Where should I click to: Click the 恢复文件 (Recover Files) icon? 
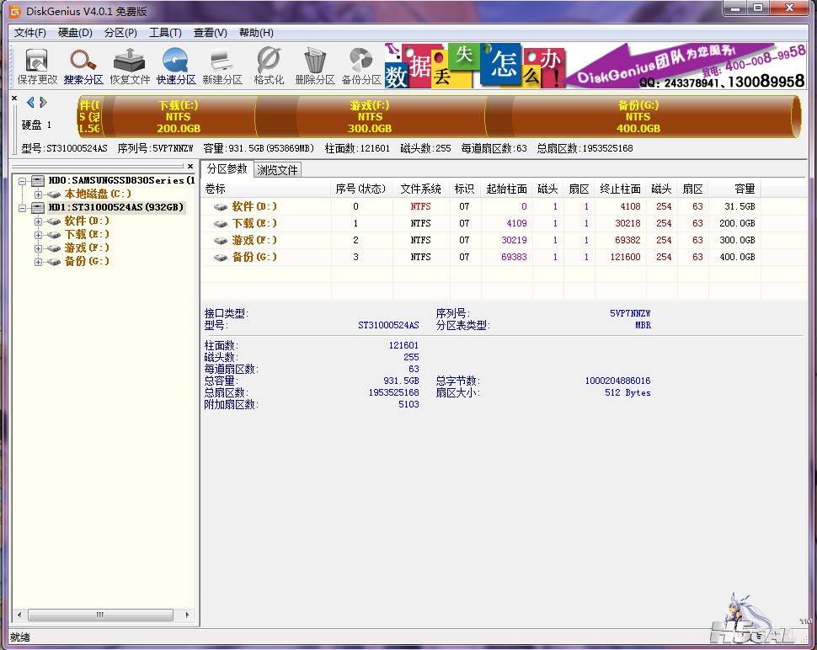[130, 67]
